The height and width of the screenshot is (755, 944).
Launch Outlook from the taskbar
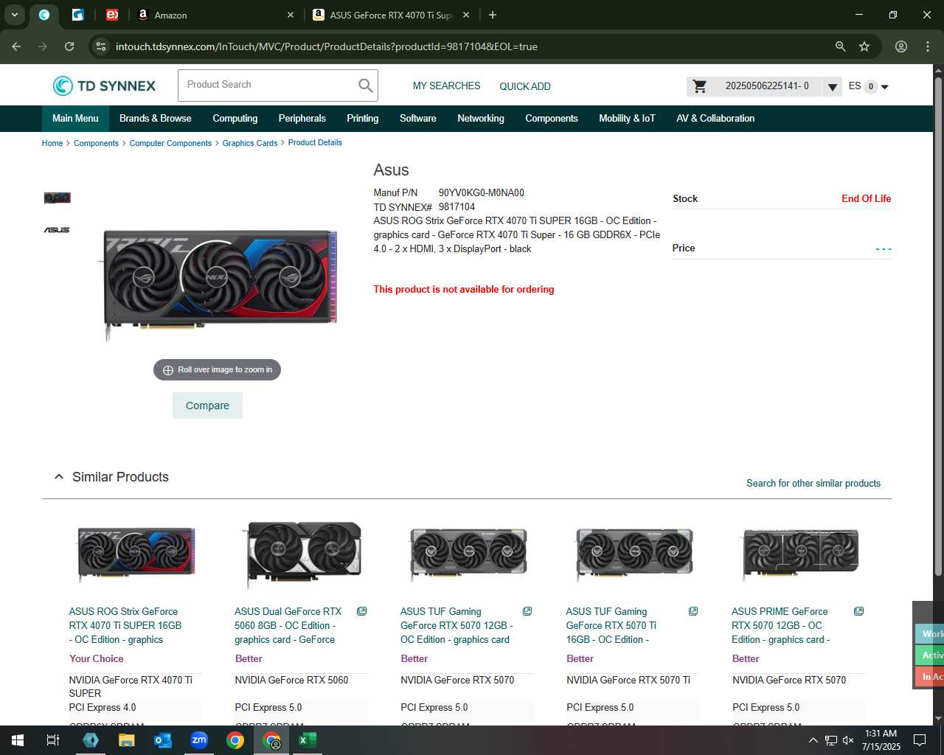(x=163, y=740)
